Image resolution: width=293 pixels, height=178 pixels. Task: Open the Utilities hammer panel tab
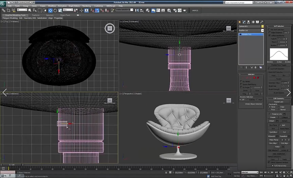[x=262, y=22]
